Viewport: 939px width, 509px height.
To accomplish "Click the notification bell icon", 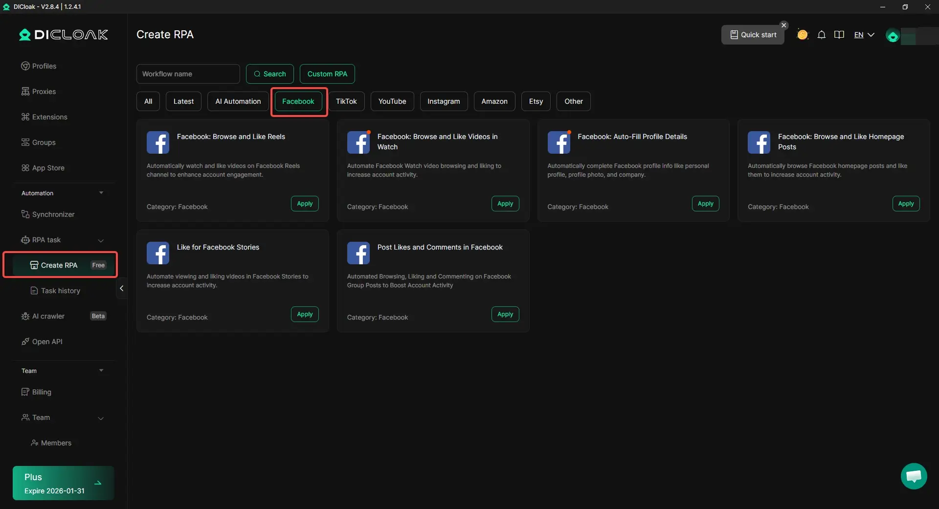I will (822, 35).
